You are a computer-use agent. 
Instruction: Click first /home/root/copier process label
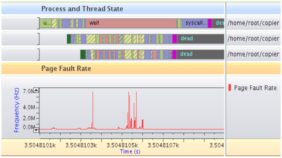[253, 23]
